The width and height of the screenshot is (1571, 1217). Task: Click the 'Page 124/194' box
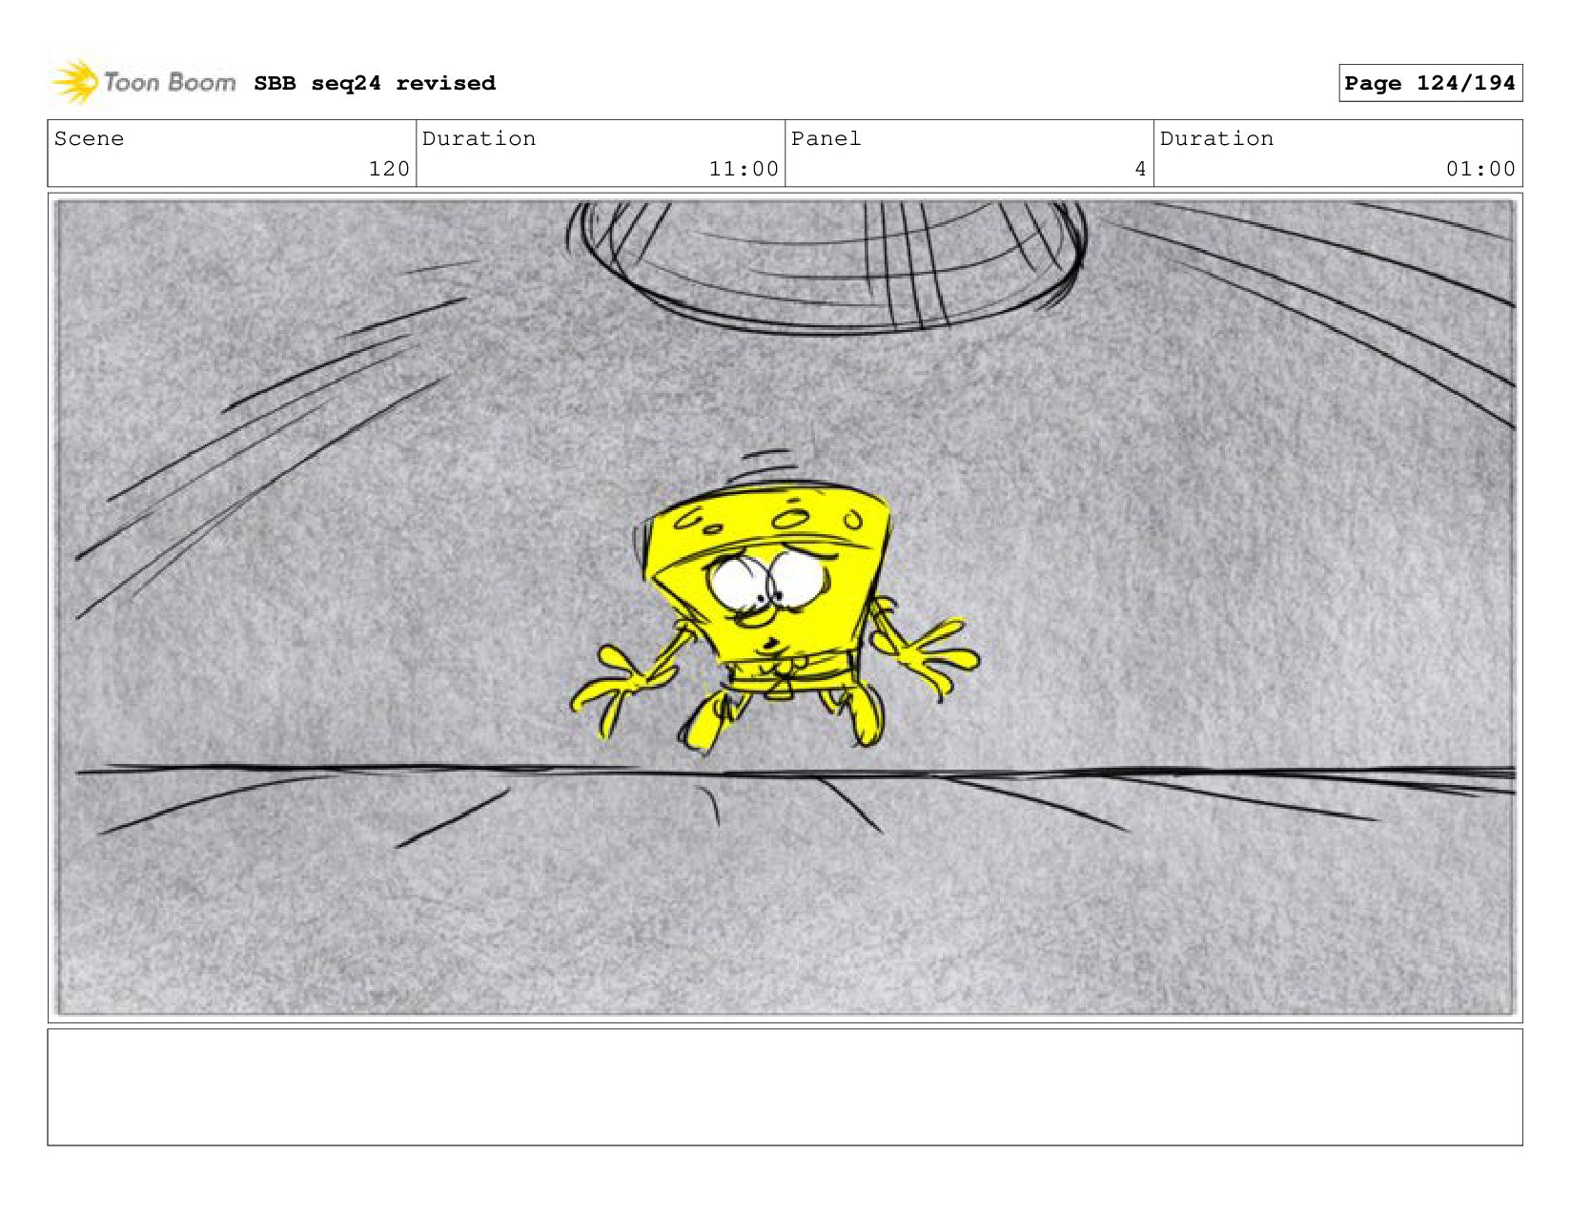[x=1430, y=83]
